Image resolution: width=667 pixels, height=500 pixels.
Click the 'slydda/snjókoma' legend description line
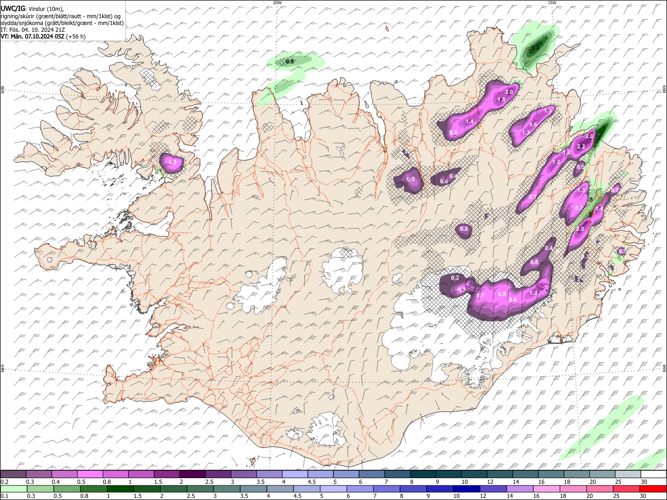pos(62,22)
